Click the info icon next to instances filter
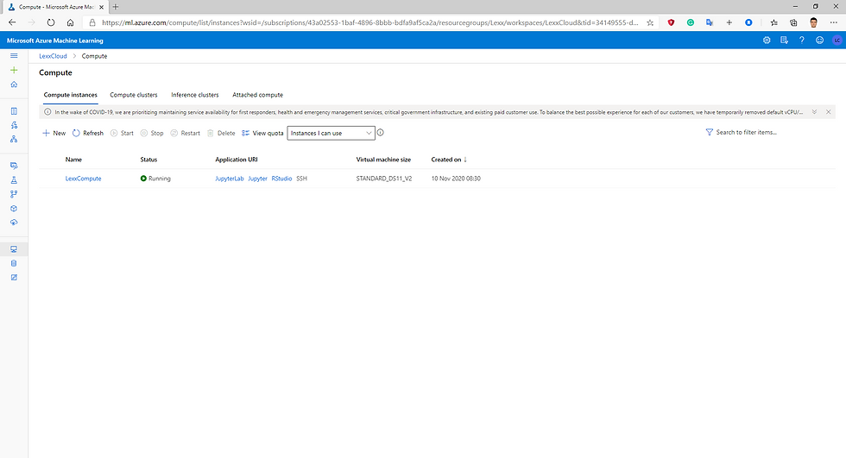 381,133
